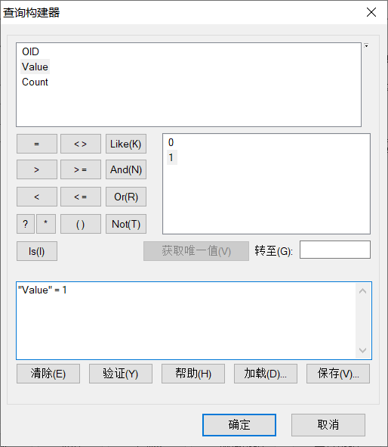Insert parentheses ( )
Screen dimensions: 388x447
click(81, 224)
